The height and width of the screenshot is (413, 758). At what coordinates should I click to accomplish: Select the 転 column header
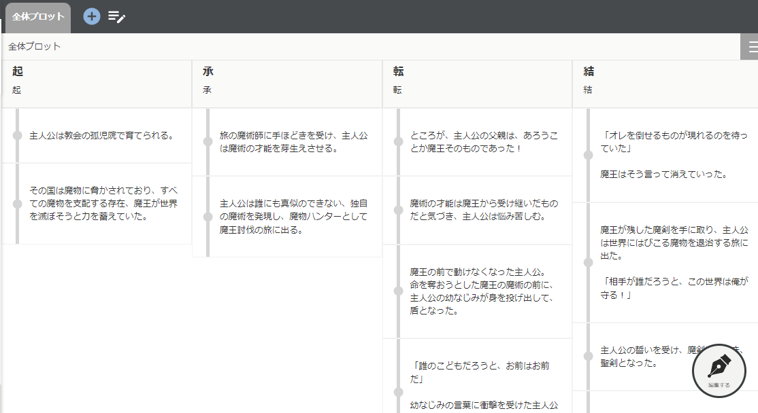399,71
